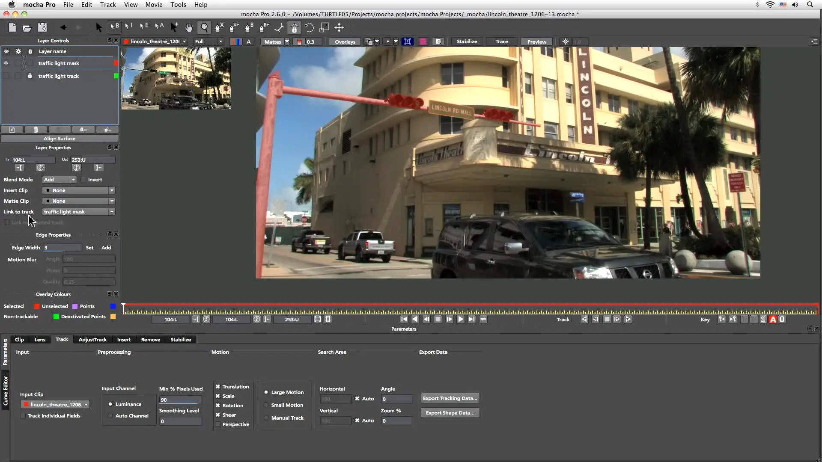Choose the select-edge (E) pointer tool

144,27
